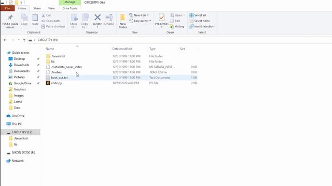332x186 pixels.
Task: Open the Easy access dropdown
Action: tap(140, 21)
